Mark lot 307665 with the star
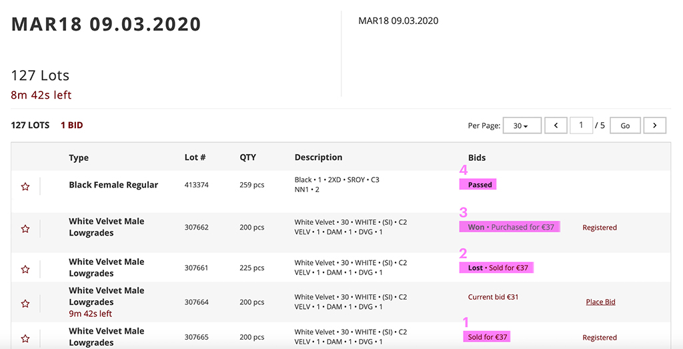Image resolution: width=683 pixels, height=349 pixels. point(25,338)
